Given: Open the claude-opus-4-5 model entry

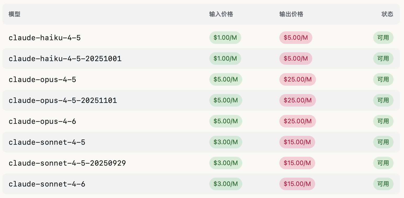Looking at the screenshot, I should 42,80.
